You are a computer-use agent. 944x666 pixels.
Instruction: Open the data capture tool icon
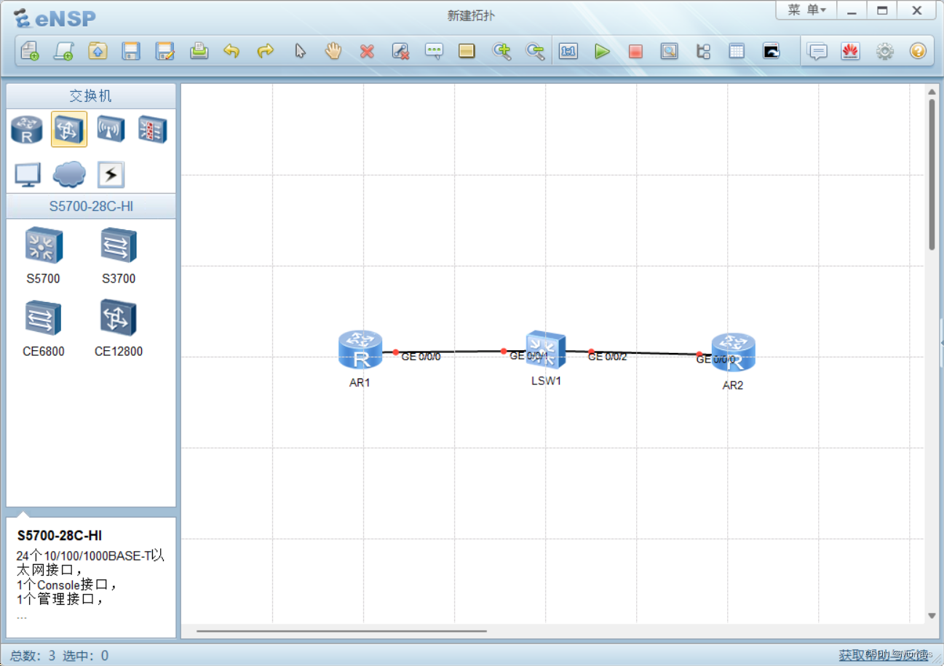(670, 51)
